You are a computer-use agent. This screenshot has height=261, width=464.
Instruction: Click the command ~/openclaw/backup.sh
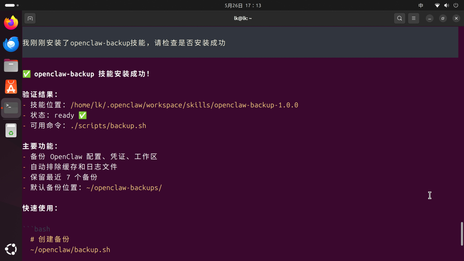pyautogui.click(x=70, y=250)
